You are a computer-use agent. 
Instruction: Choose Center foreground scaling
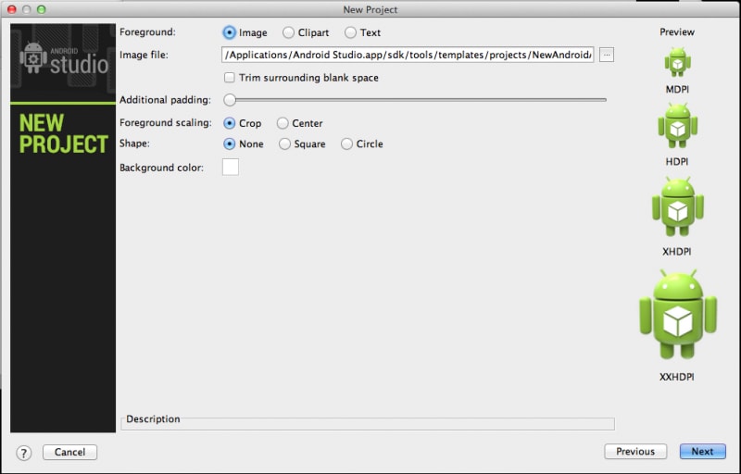[283, 123]
